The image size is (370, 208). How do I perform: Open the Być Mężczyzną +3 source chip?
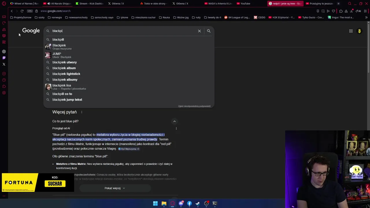[x=129, y=149]
